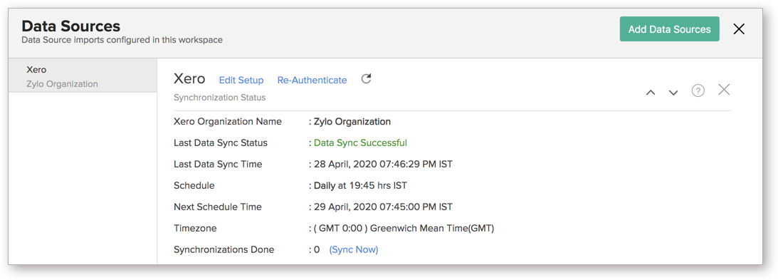Click the Last Data Sync Time label

(218, 165)
